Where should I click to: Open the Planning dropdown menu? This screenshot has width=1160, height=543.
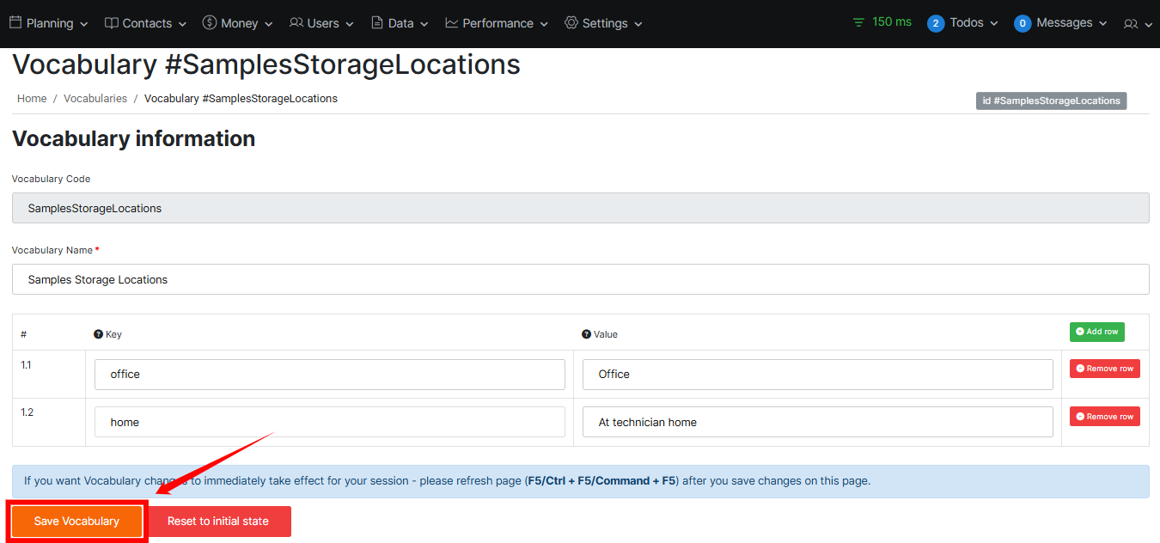point(49,23)
